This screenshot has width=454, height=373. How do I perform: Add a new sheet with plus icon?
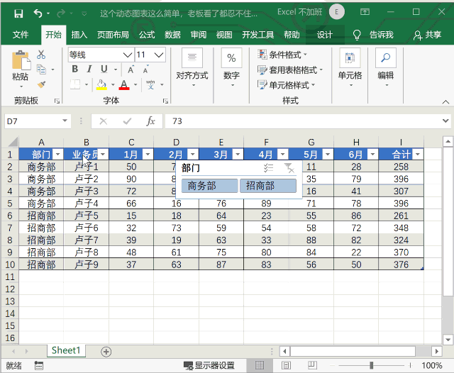[106, 352]
